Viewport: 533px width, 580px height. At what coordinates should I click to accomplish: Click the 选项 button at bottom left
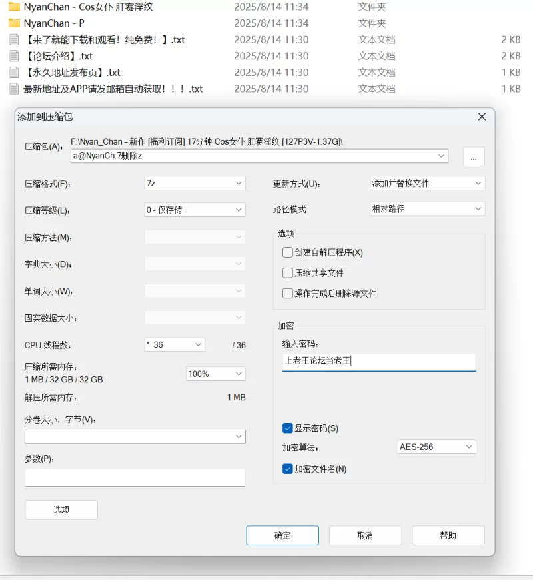point(61,509)
